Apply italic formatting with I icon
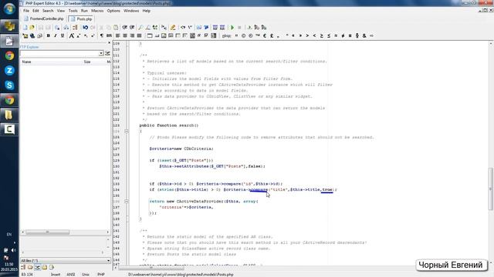The width and height of the screenshot is (494, 277). [55, 36]
